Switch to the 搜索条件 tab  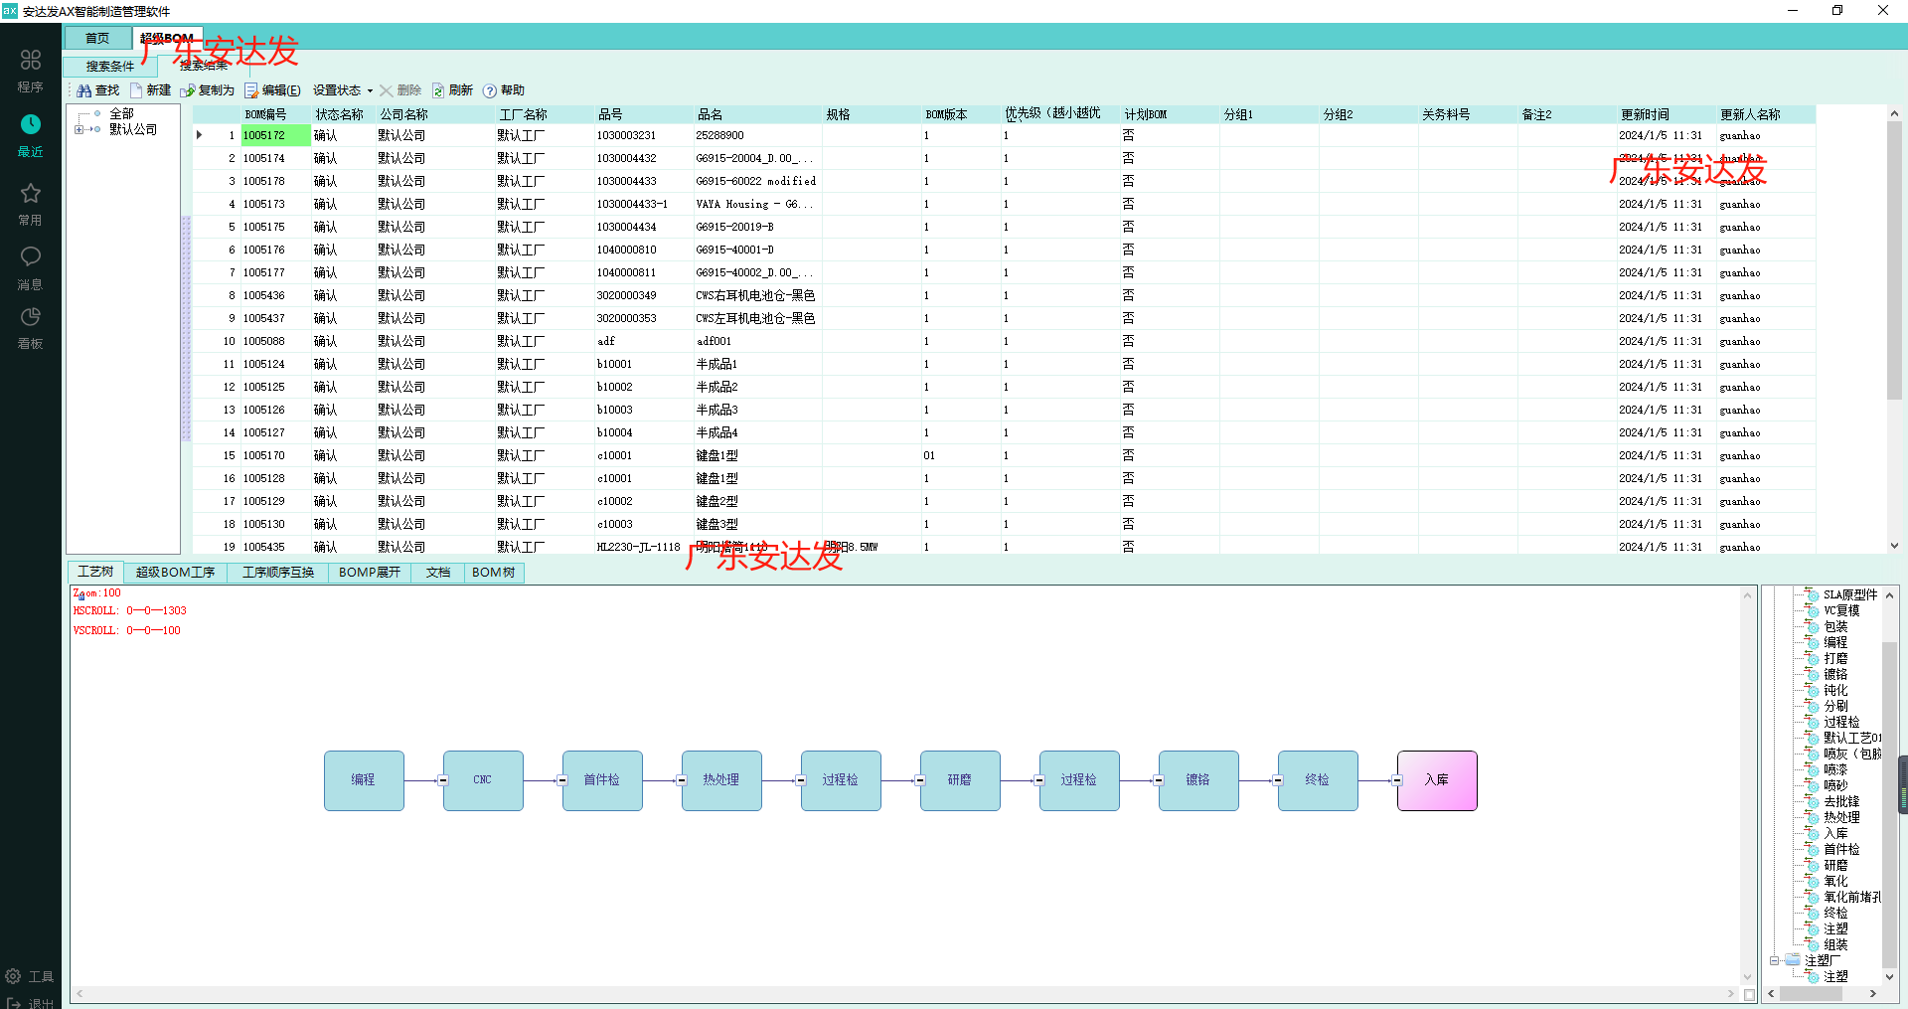(109, 67)
